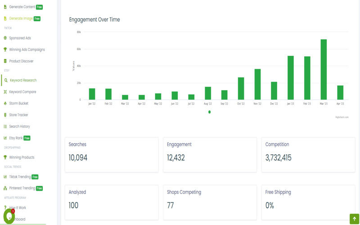Open Winning Products page
This screenshot has width=360, height=225.
click(22, 157)
